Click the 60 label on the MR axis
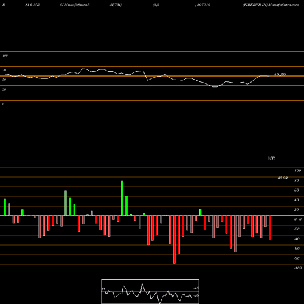The width and height of the screenshot is (304, 304). pos(297,190)
